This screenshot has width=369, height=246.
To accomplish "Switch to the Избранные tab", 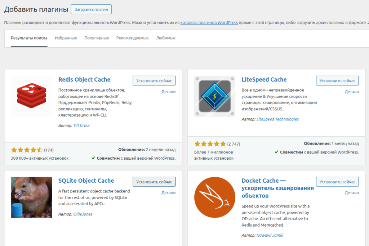I will [66, 38].
